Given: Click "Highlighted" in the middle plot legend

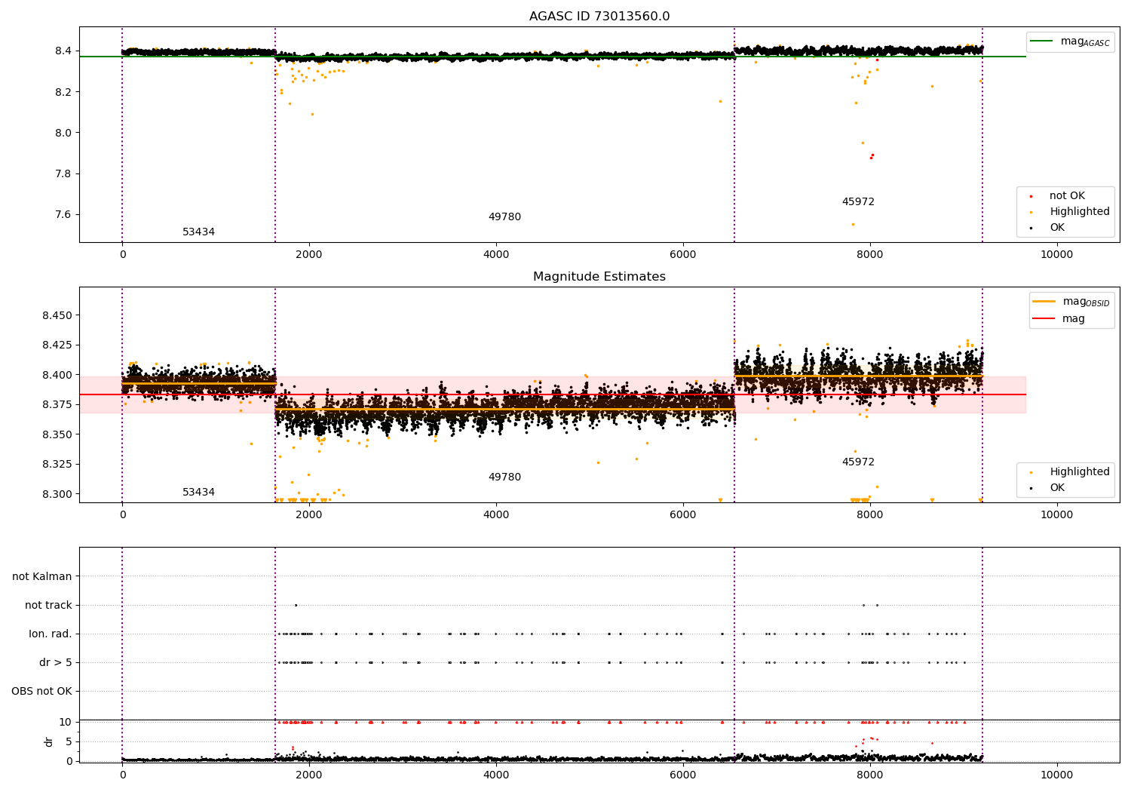Looking at the screenshot, I should (1080, 472).
